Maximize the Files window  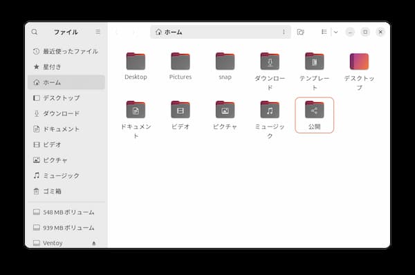(x=365, y=32)
